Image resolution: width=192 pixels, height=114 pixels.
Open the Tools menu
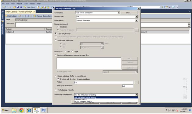pyautogui.click(x=26, y=4)
